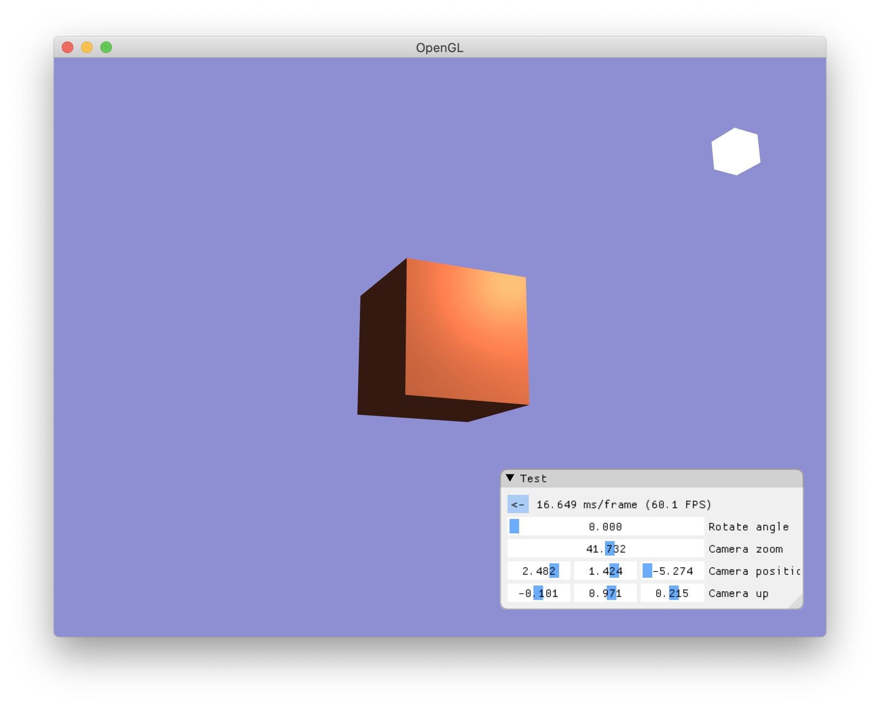Select the first Camera up component field
Image resolution: width=880 pixels, height=708 pixels.
539,593
